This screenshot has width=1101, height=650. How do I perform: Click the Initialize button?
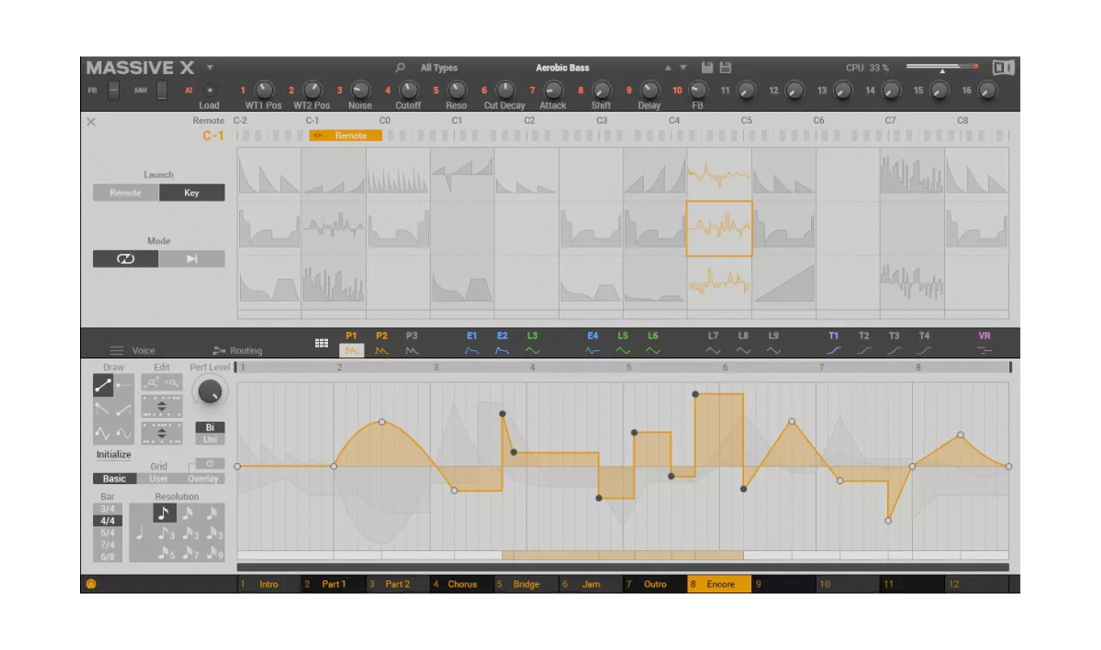[x=114, y=454]
